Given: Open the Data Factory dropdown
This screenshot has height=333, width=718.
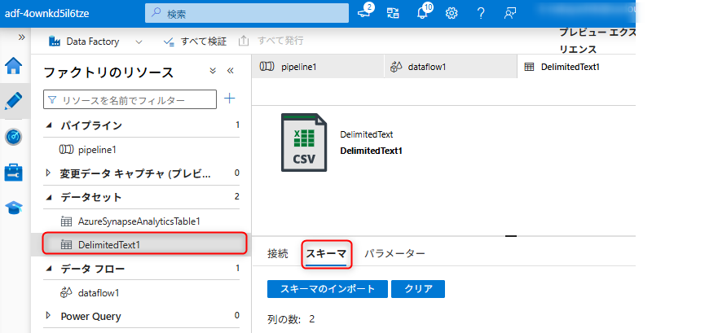Looking at the screenshot, I should [x=138, y=42].
